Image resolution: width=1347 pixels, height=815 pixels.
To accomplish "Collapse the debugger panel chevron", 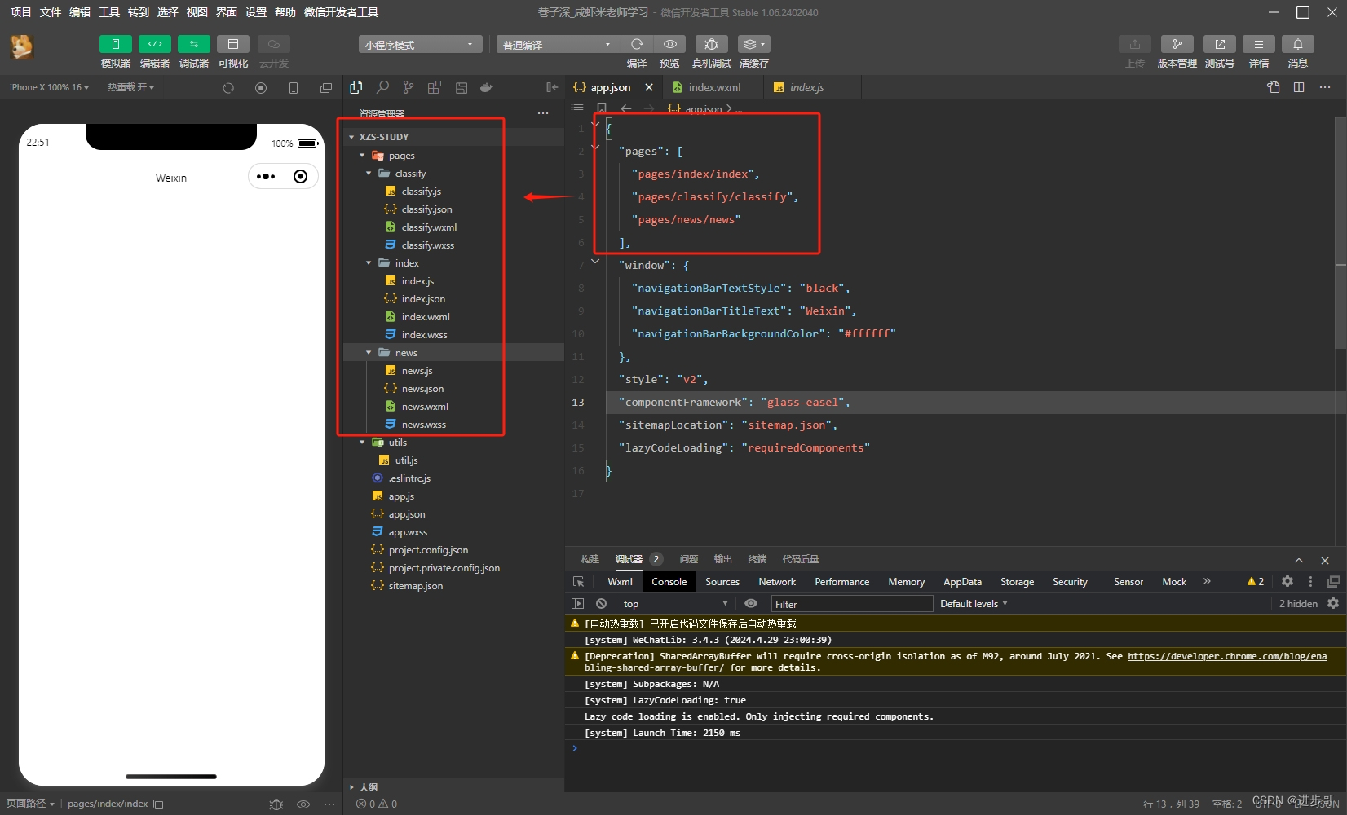I will click(1299, 560).
